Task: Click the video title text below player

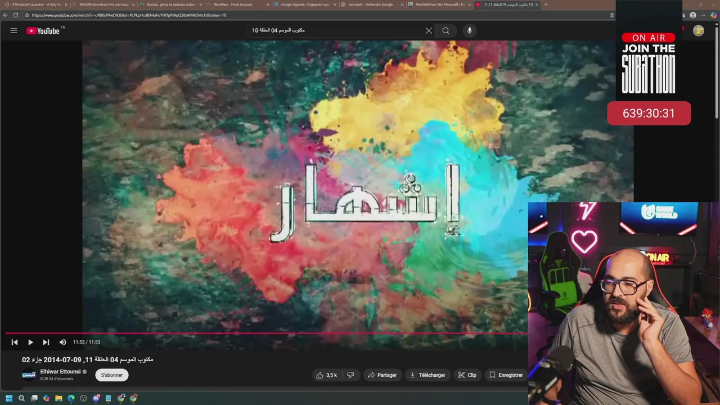Action: click(x=88, y=359)
